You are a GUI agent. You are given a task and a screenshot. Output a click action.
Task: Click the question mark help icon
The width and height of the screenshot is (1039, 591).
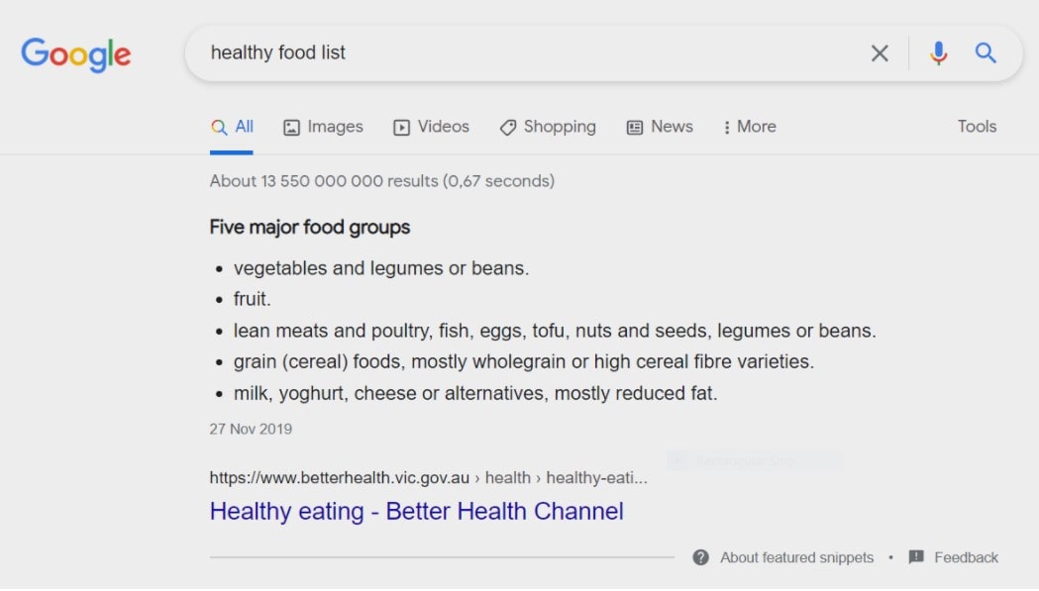(700, 557)
